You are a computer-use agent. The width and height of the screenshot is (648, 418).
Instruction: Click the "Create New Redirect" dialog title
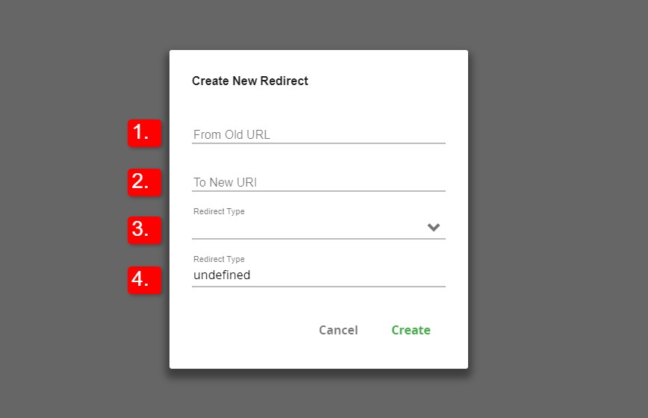click(x=250, y=81)
